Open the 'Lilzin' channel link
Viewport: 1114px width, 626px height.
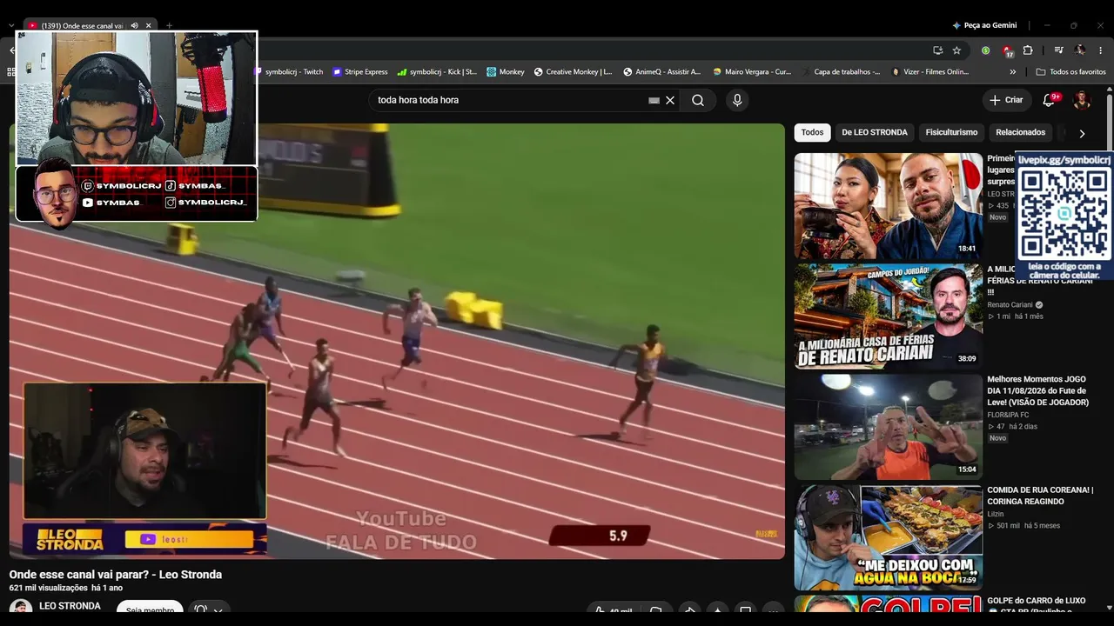point(996,514)
